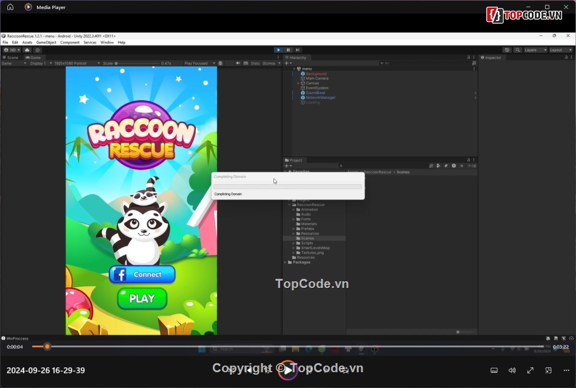576x388 pixels.
Task: Expand the Animation folder in Project
Action: click(x=293, y=210)
